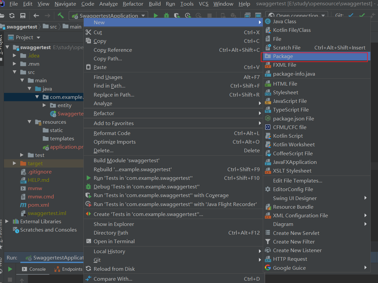
Task: Expand the .mvn folder
Action: click(x=15, y=64)
